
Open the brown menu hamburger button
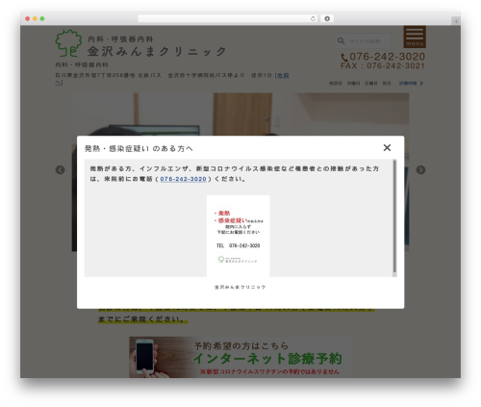point(415,37)
